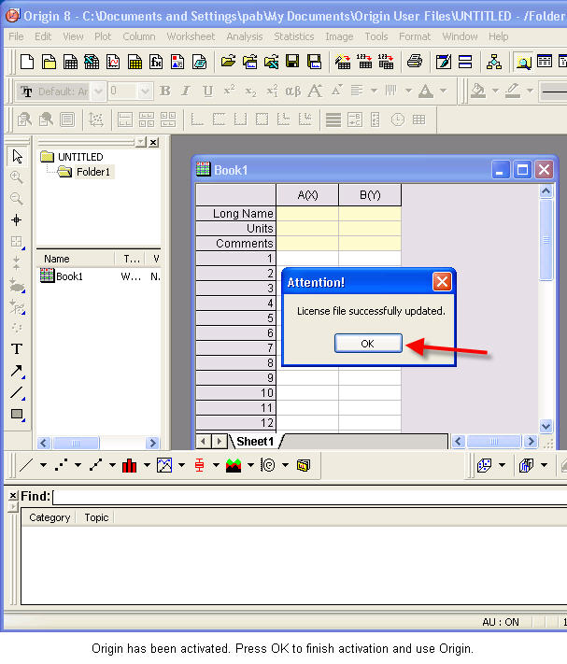Screen dimensions: 567x664
Task: Click the Comments row label
Action: point(236,244)
